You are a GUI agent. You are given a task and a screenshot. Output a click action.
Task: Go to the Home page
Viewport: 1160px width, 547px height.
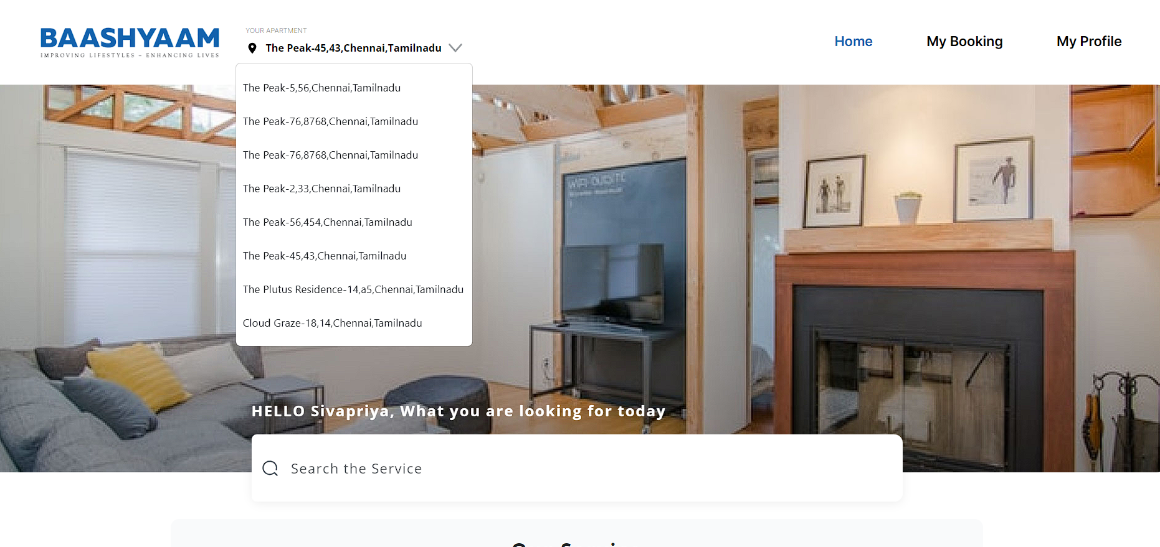coord(853,42)
